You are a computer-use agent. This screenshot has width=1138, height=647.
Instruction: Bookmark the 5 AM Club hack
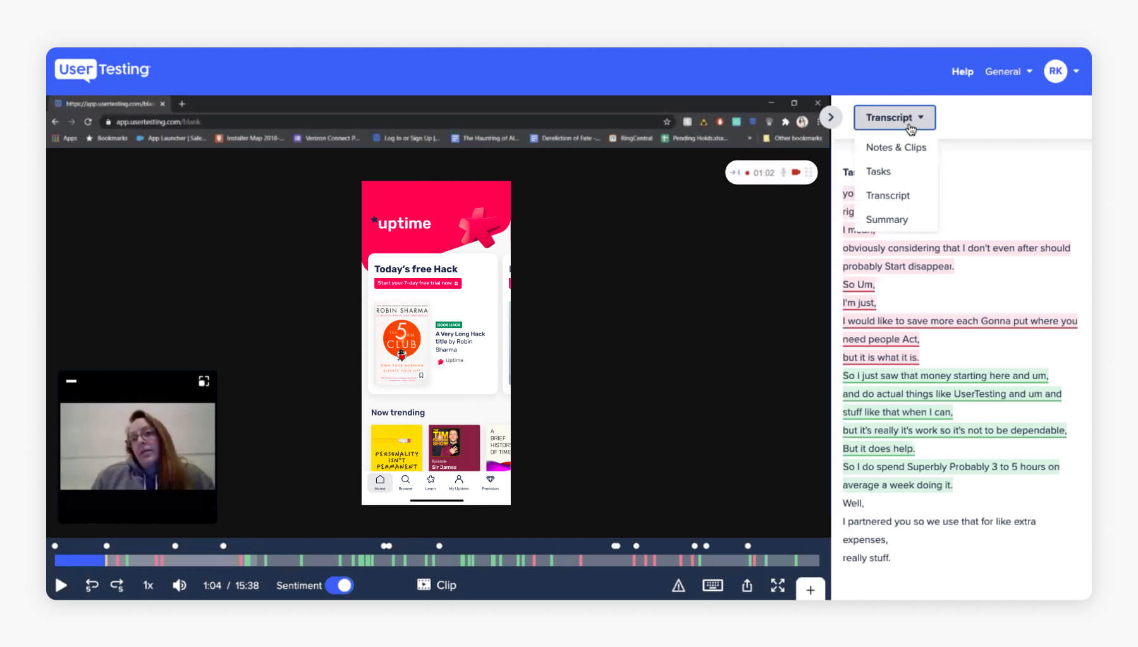(x=421, y=375)
